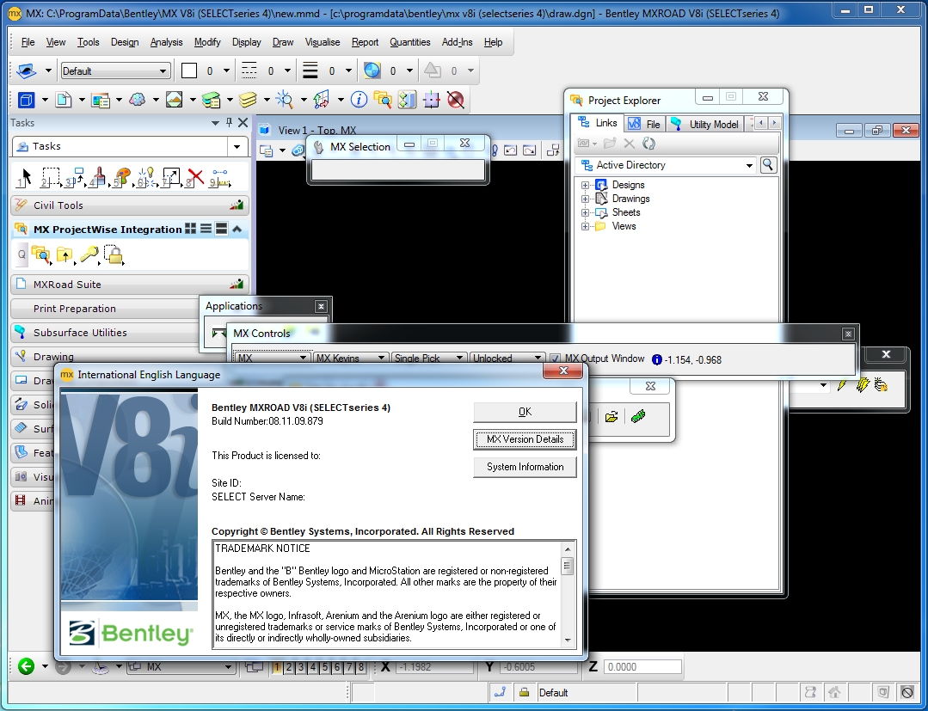
Task: Open the Active Level icon in attributes toolbar
Action: [26, 71]
